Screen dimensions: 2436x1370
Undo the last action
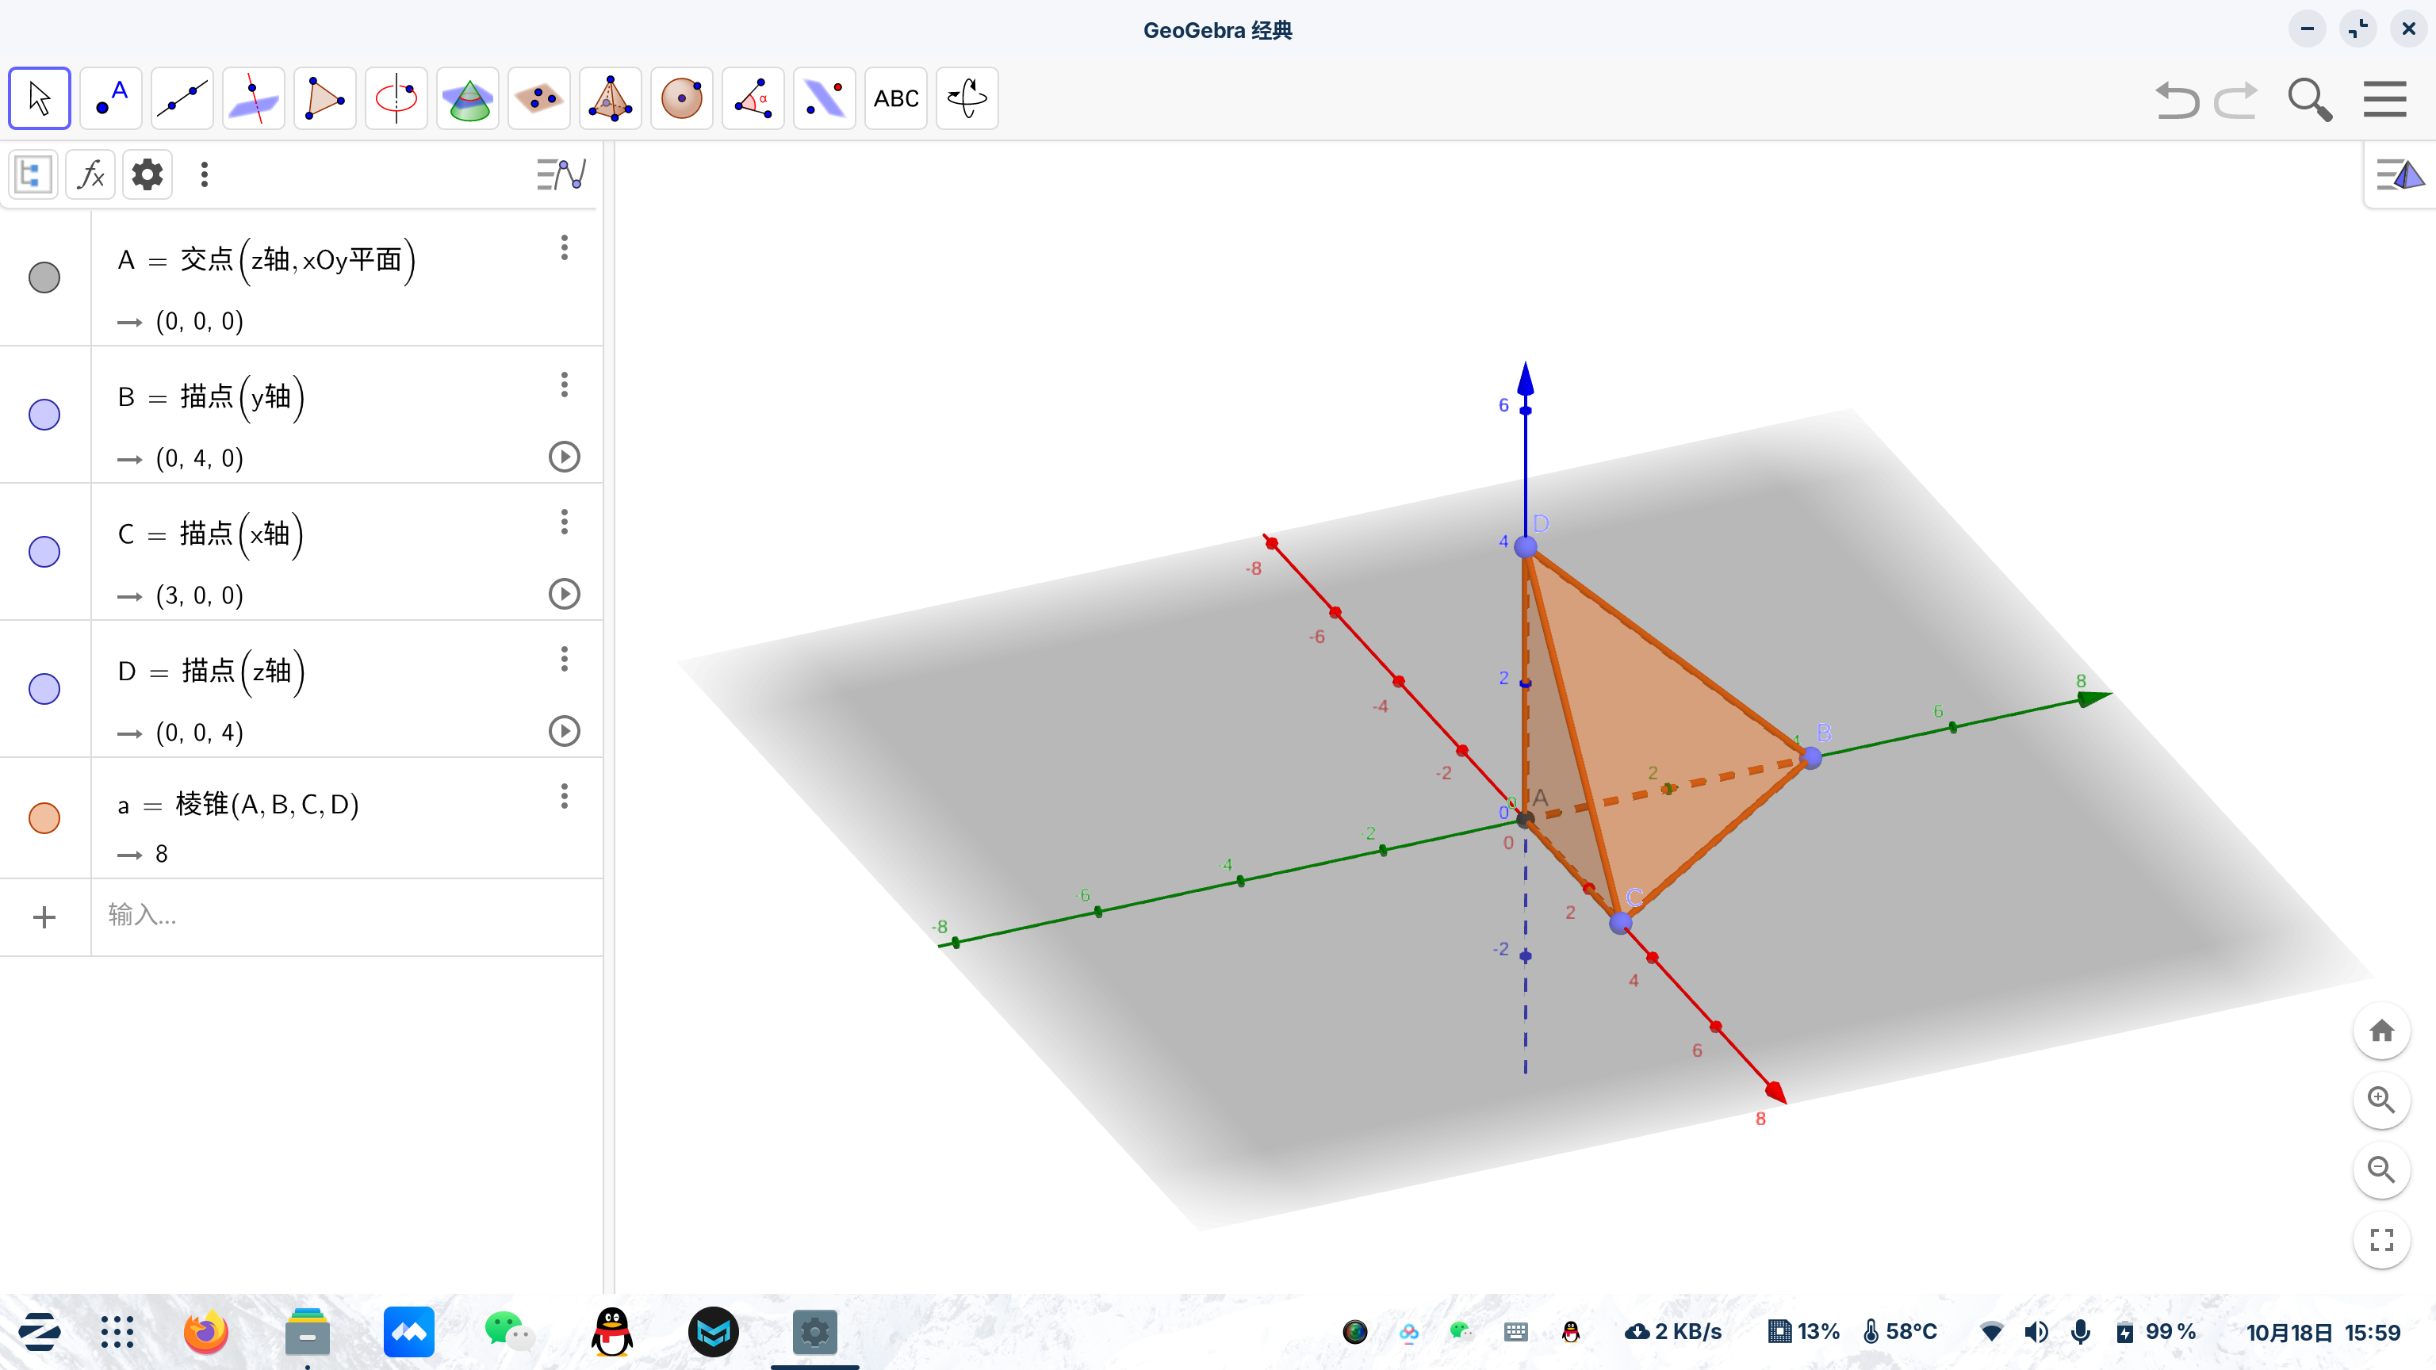[2176, 99]
